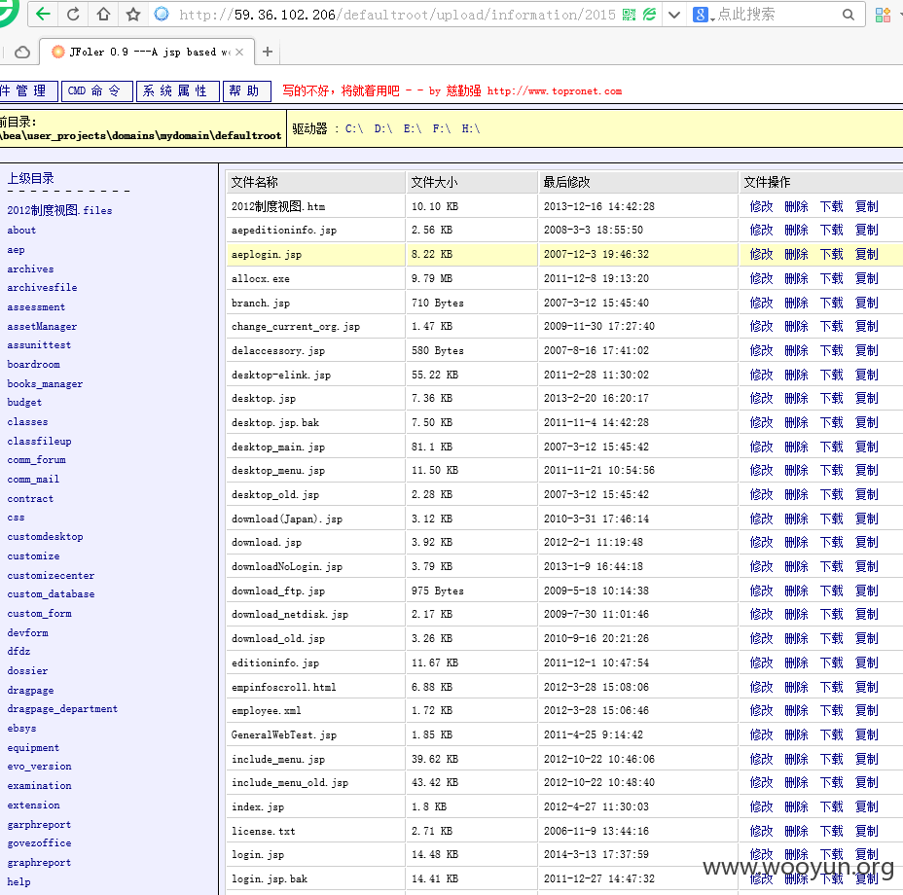Open the boardroom folder
Viewport: 903px width, 895px height.
click(33, 364)
